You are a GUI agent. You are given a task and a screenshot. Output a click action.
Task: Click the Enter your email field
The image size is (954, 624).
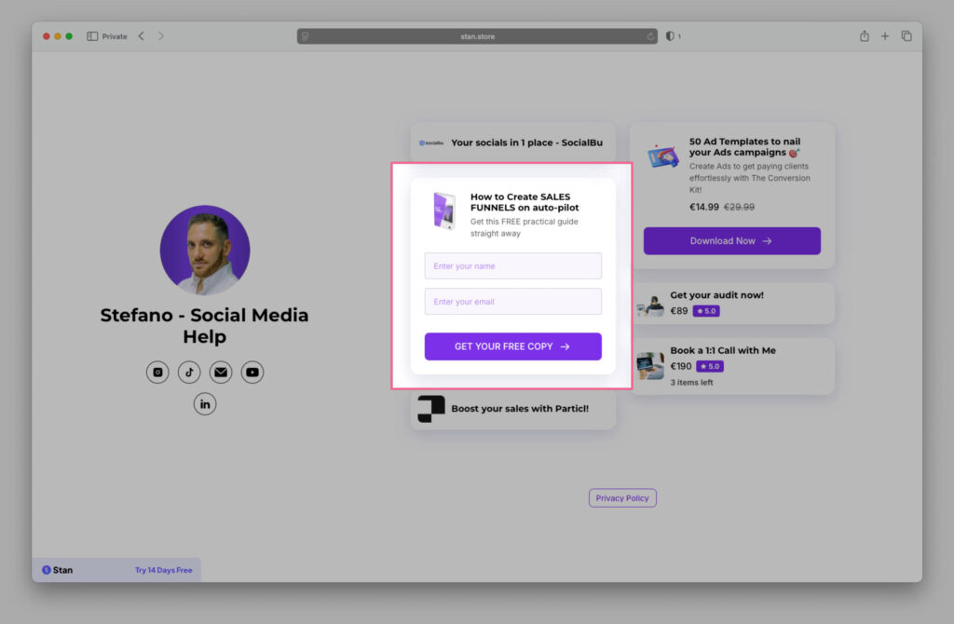click(x=512, y=302)
